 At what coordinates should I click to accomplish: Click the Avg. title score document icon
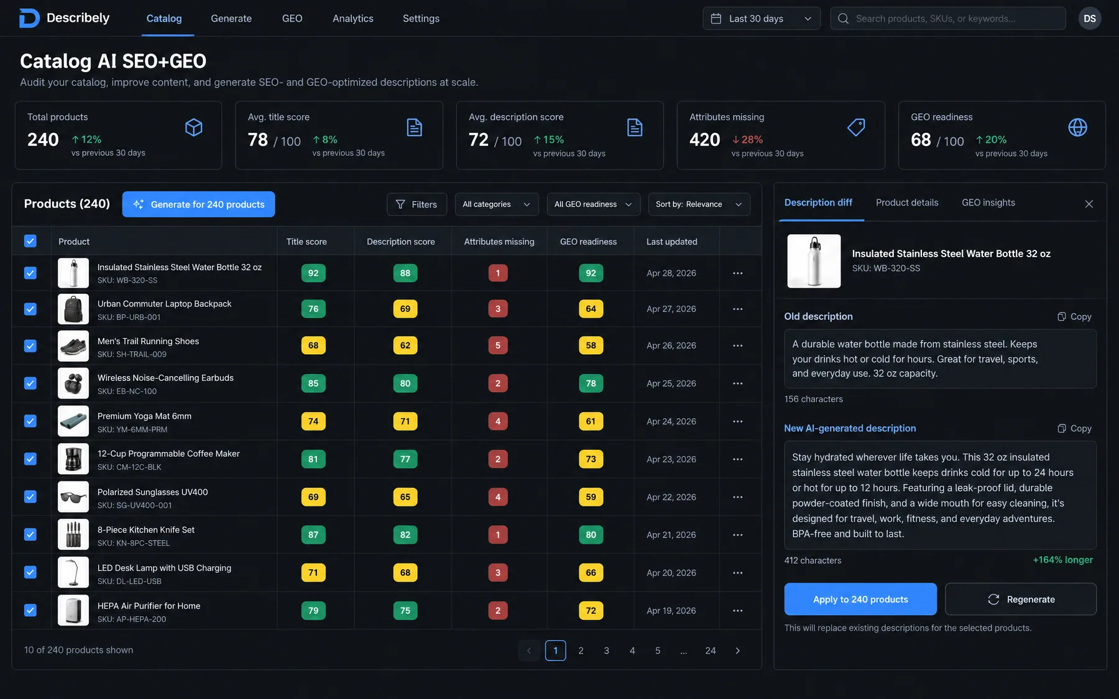click(x=415, y=127)
